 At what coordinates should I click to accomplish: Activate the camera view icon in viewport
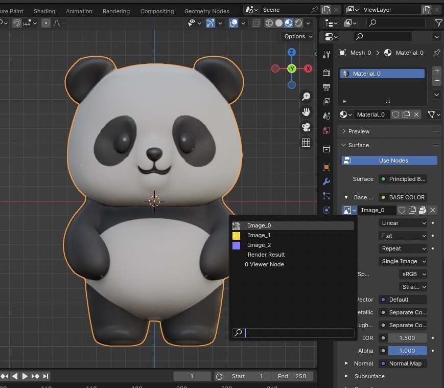coord(306,127)
